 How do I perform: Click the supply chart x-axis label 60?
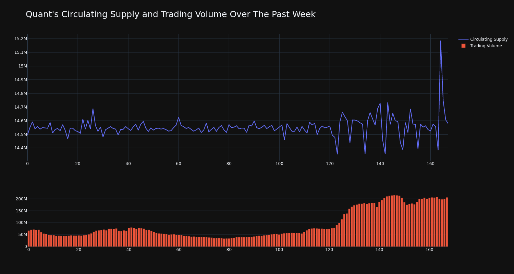179,164
